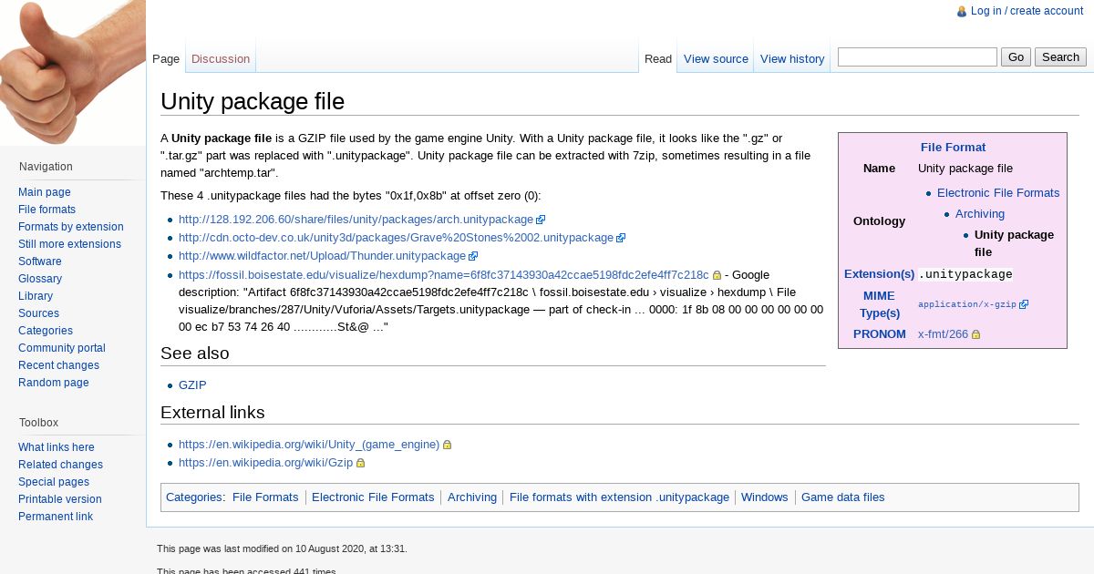Switch to the Discussion tab
Image resolution: width=1094 pixels, height=574 pixels.
[x=221, y=58]
